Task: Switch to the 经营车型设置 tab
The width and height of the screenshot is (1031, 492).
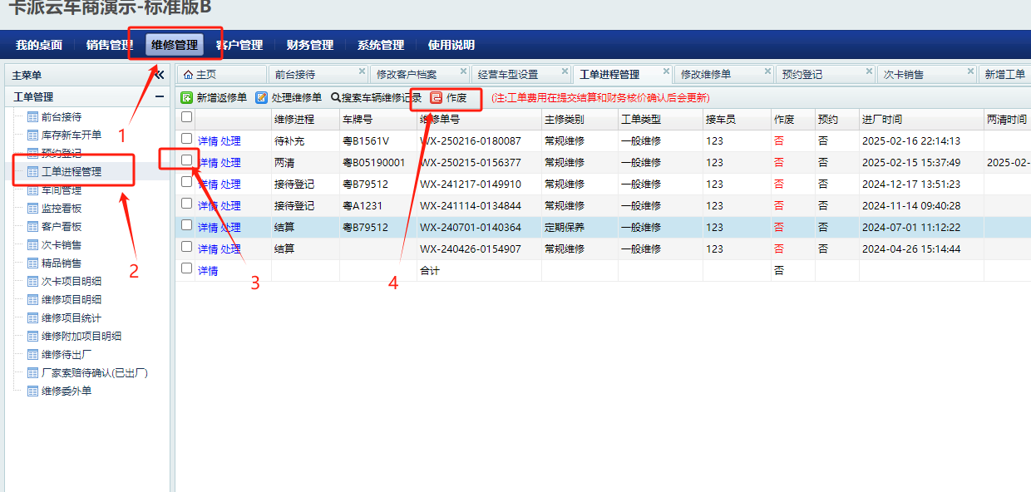Action: [x=508, y=75]
